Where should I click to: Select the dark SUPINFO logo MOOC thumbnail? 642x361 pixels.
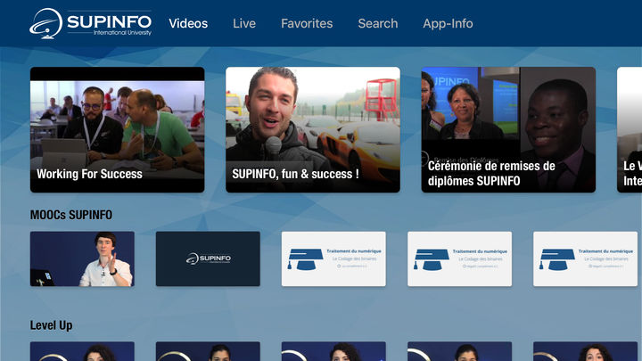click(x=208, y=258)
